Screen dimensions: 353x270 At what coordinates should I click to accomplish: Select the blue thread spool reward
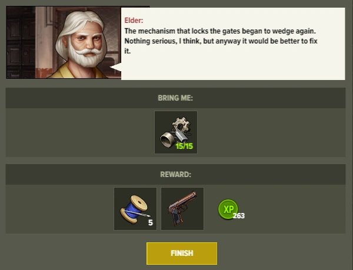pyautogui.click(x=135, y=209)
